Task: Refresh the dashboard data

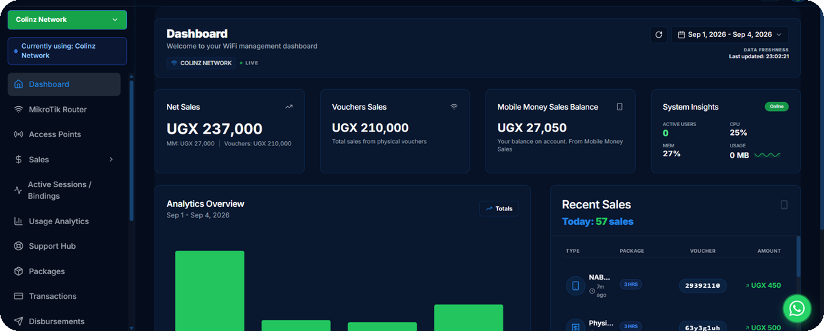Action: (659, 34)
